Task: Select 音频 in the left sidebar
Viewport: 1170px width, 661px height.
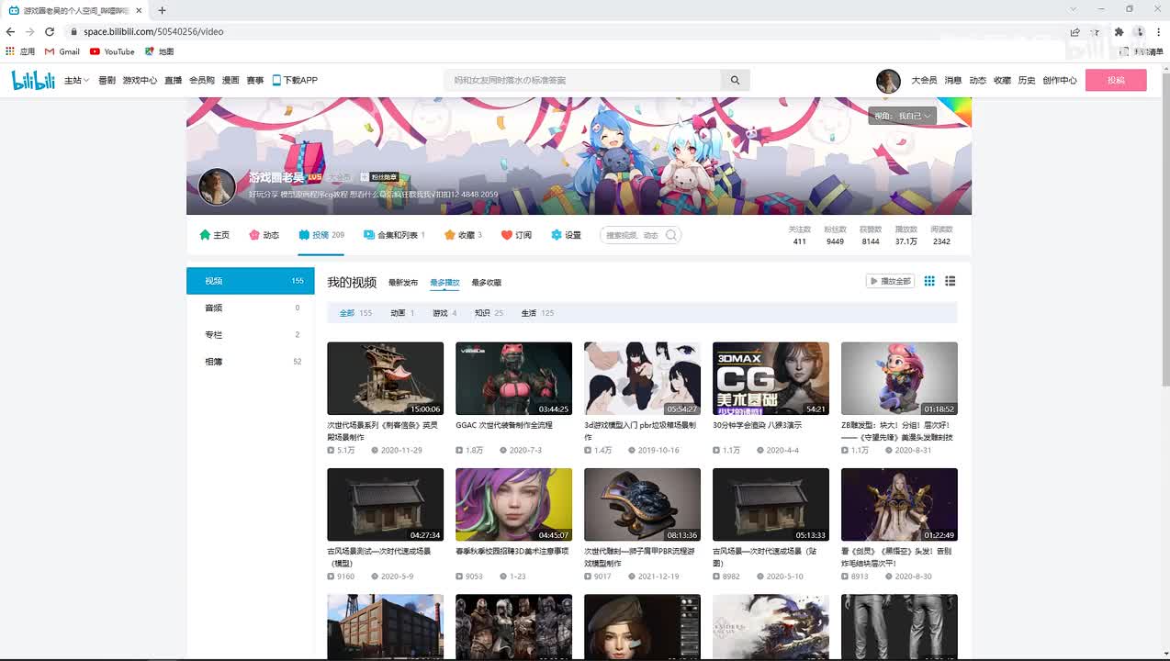Action: (x=251, y=308)
